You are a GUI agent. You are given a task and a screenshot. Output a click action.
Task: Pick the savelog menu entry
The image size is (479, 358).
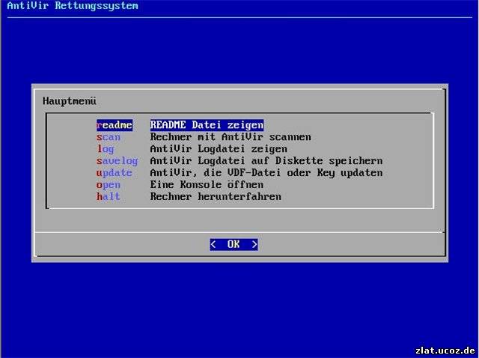coord(118,161)
